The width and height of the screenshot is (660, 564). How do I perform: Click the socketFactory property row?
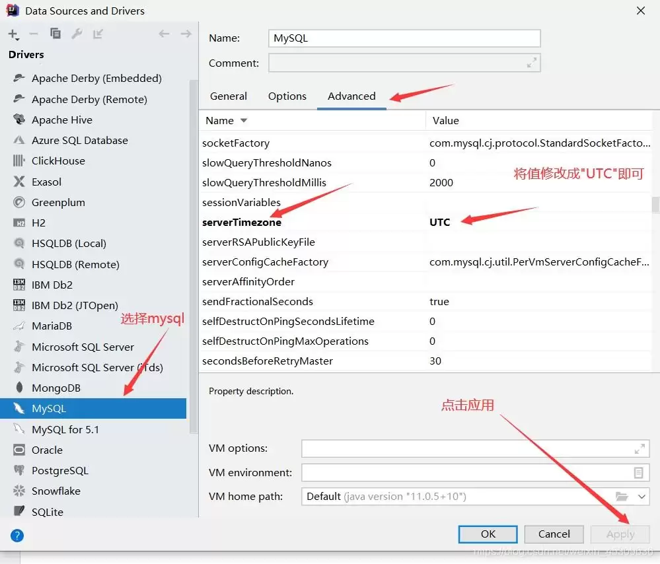click(426, 143)
